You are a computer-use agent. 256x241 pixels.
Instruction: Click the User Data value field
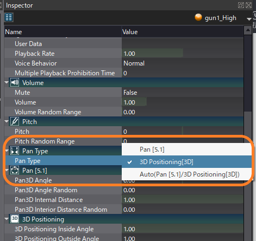pyautogui.click(x=183, y=44)
